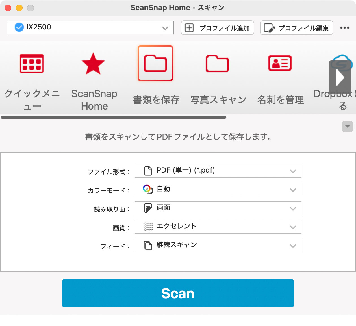Click the right arrow to show more profiles
Image resolution: width=356 pixels, height=326 pixels.
[340, 77]
